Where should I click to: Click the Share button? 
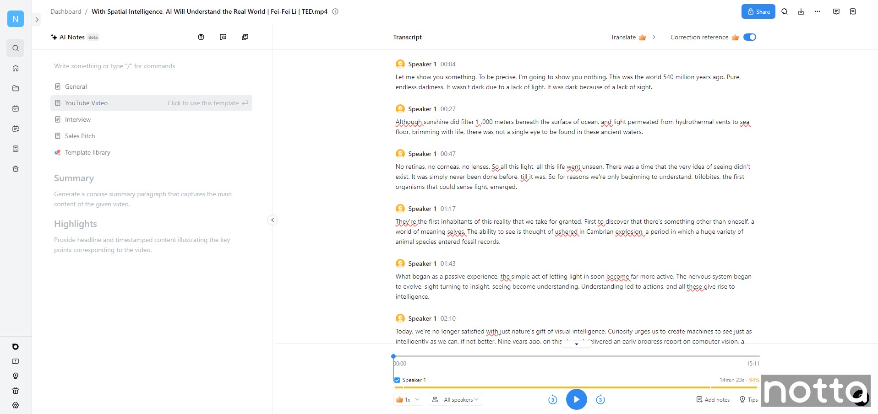coord(758,11)
